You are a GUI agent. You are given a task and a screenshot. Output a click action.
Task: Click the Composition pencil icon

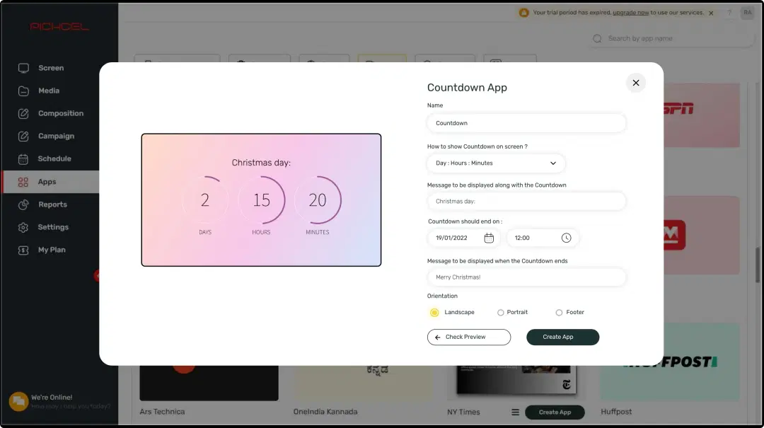tap(22, 113)
